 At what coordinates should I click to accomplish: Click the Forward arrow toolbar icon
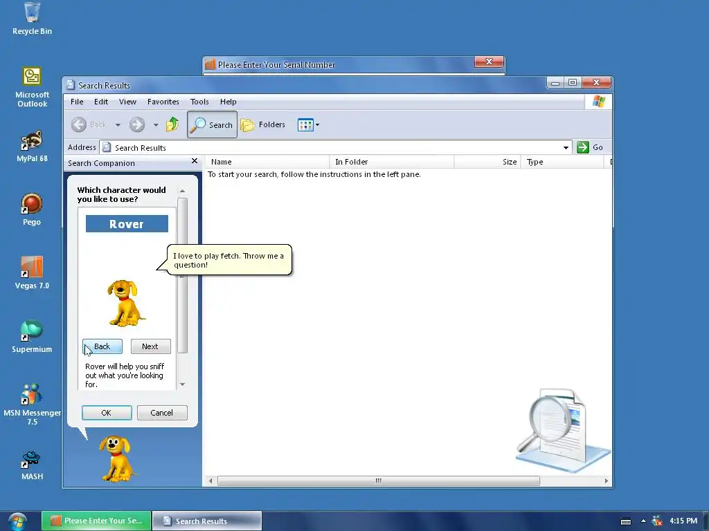pyautogui.click(x=137, y=124)
